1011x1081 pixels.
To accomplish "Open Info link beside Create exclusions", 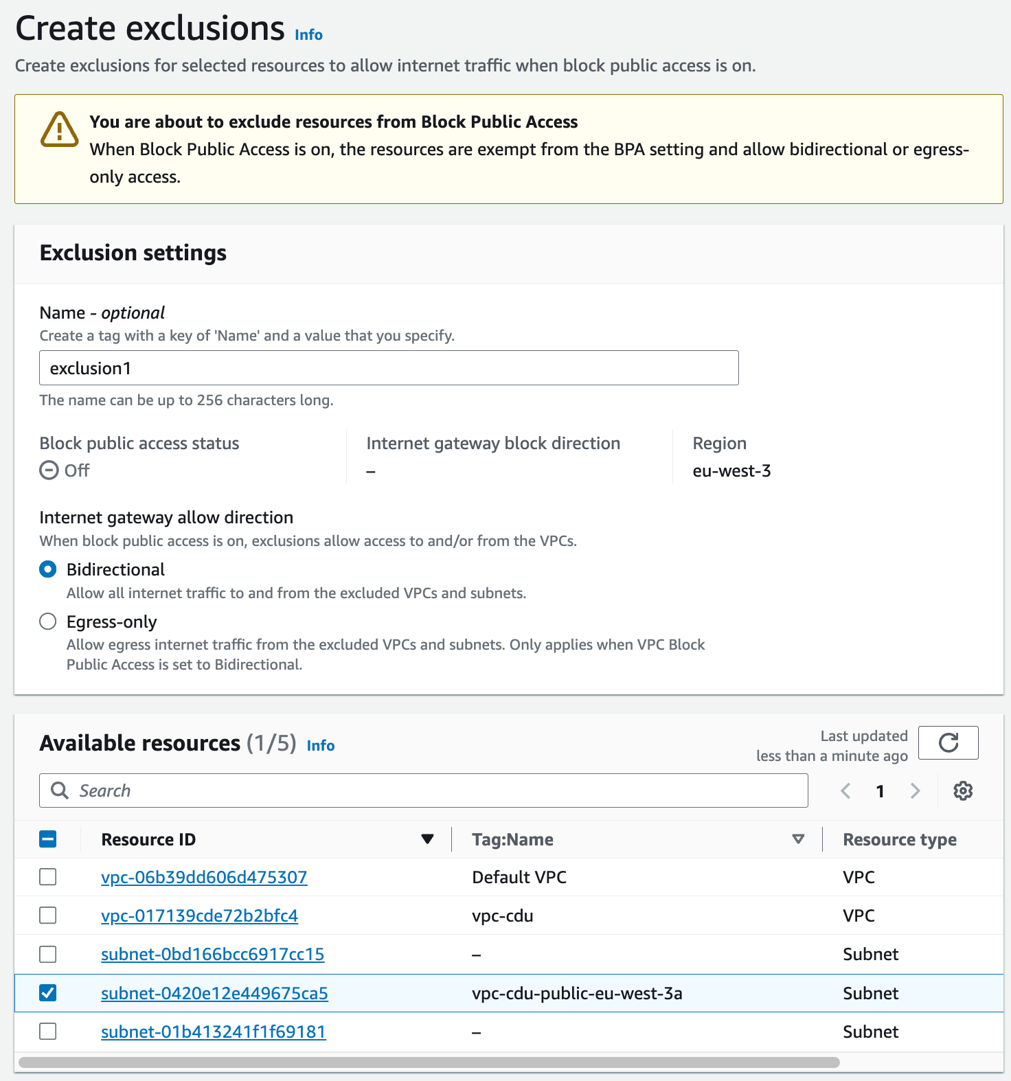I will click(x=308, y=35).
